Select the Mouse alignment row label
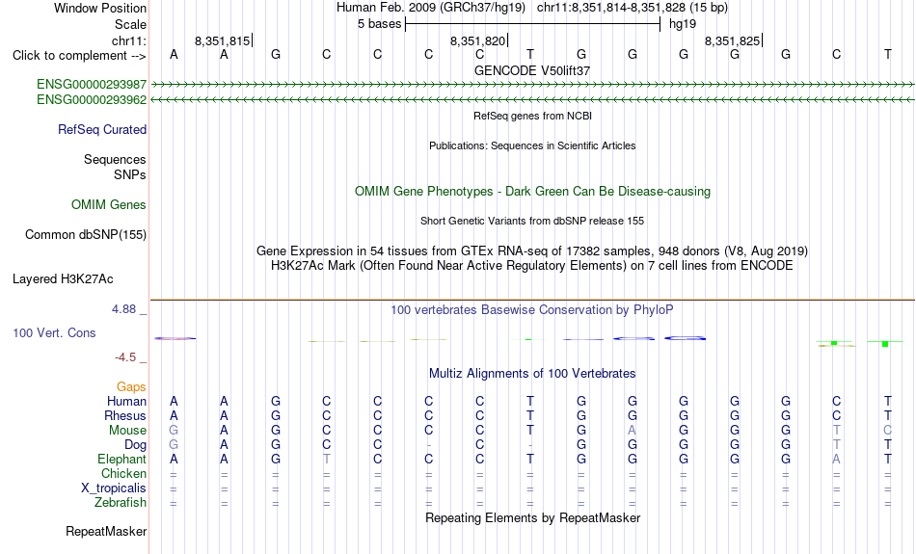This screenshot has width=916, height=554. coord(128,431)
